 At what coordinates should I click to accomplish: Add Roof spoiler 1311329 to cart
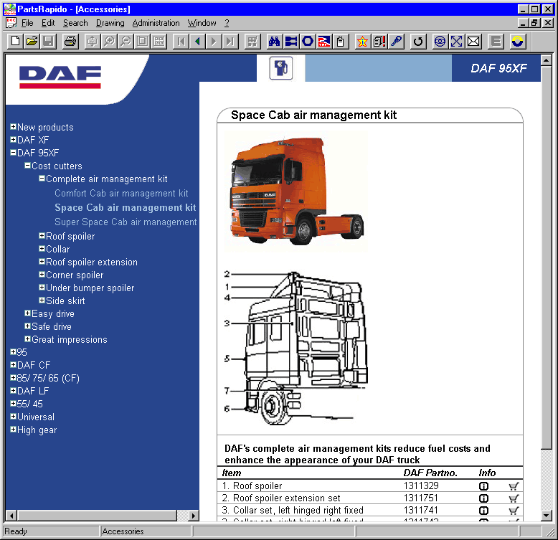pyautogui.click(x=514, y=486)
